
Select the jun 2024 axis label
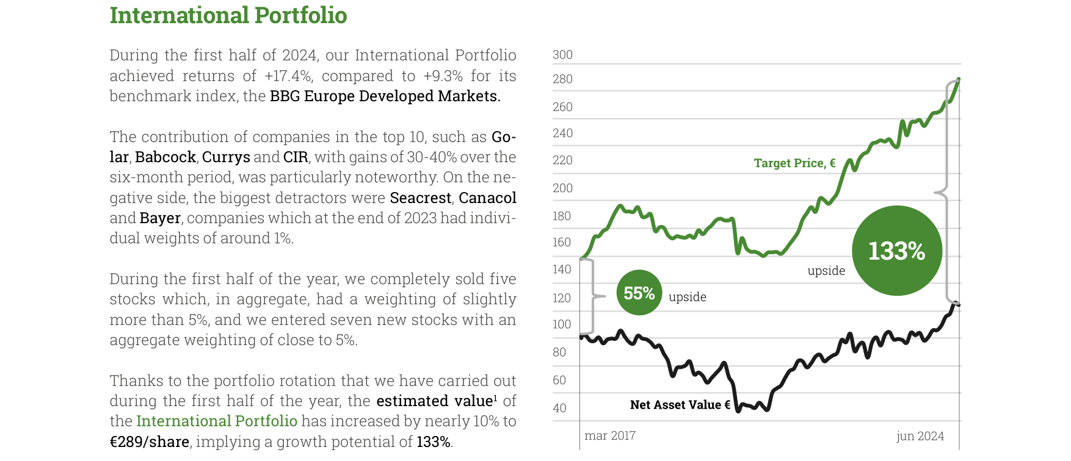(x=920, y=436)
